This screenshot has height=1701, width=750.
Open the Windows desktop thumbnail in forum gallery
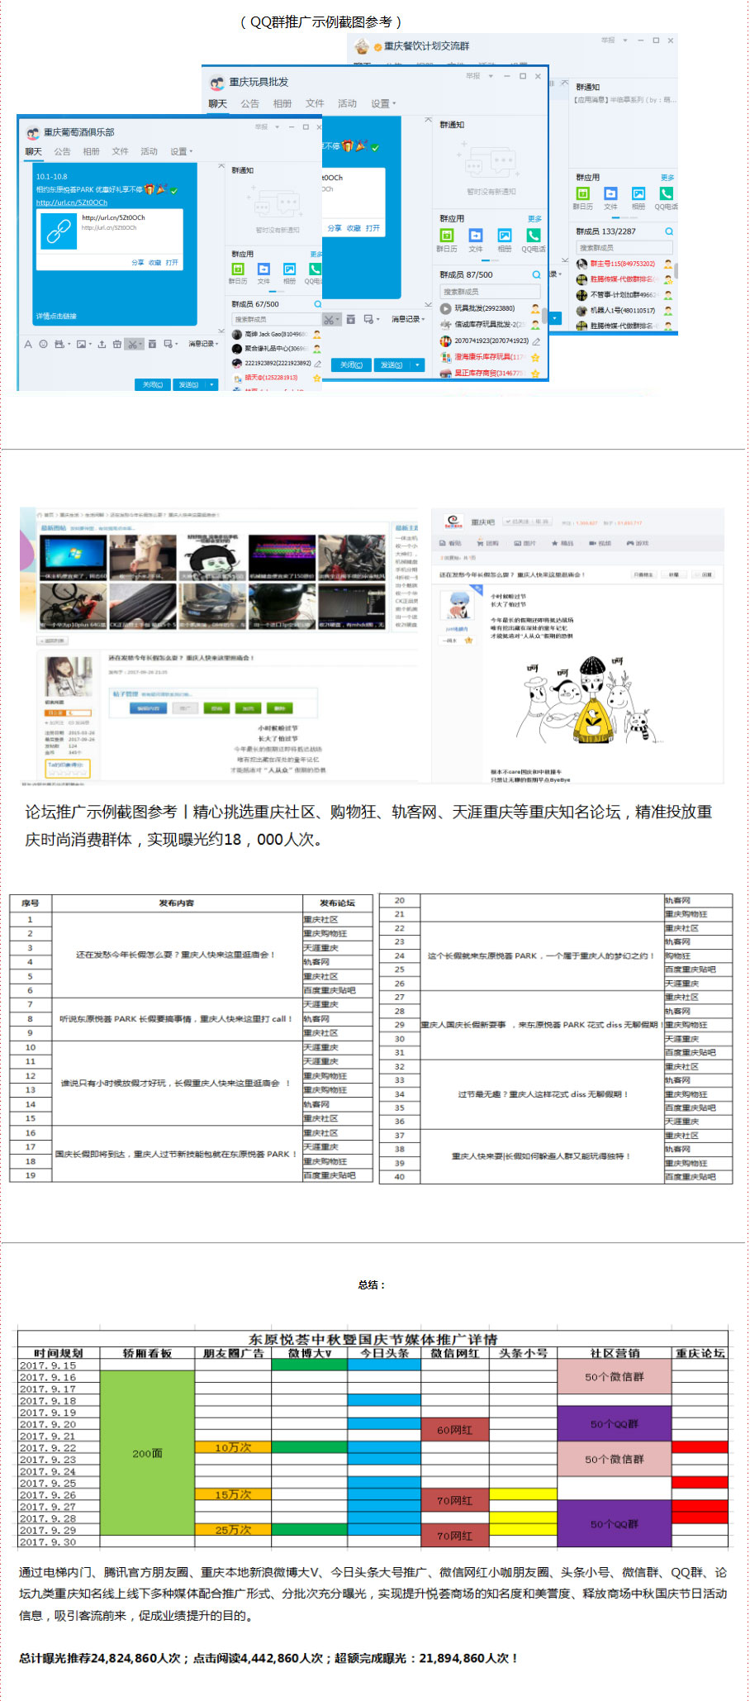[74, 557]
